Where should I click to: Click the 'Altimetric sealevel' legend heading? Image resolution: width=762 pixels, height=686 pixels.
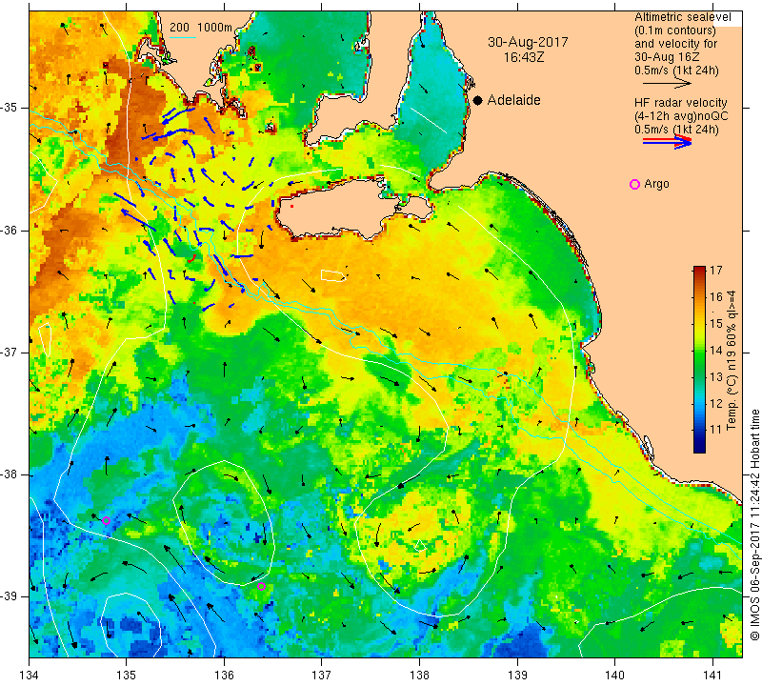[682, 17]
